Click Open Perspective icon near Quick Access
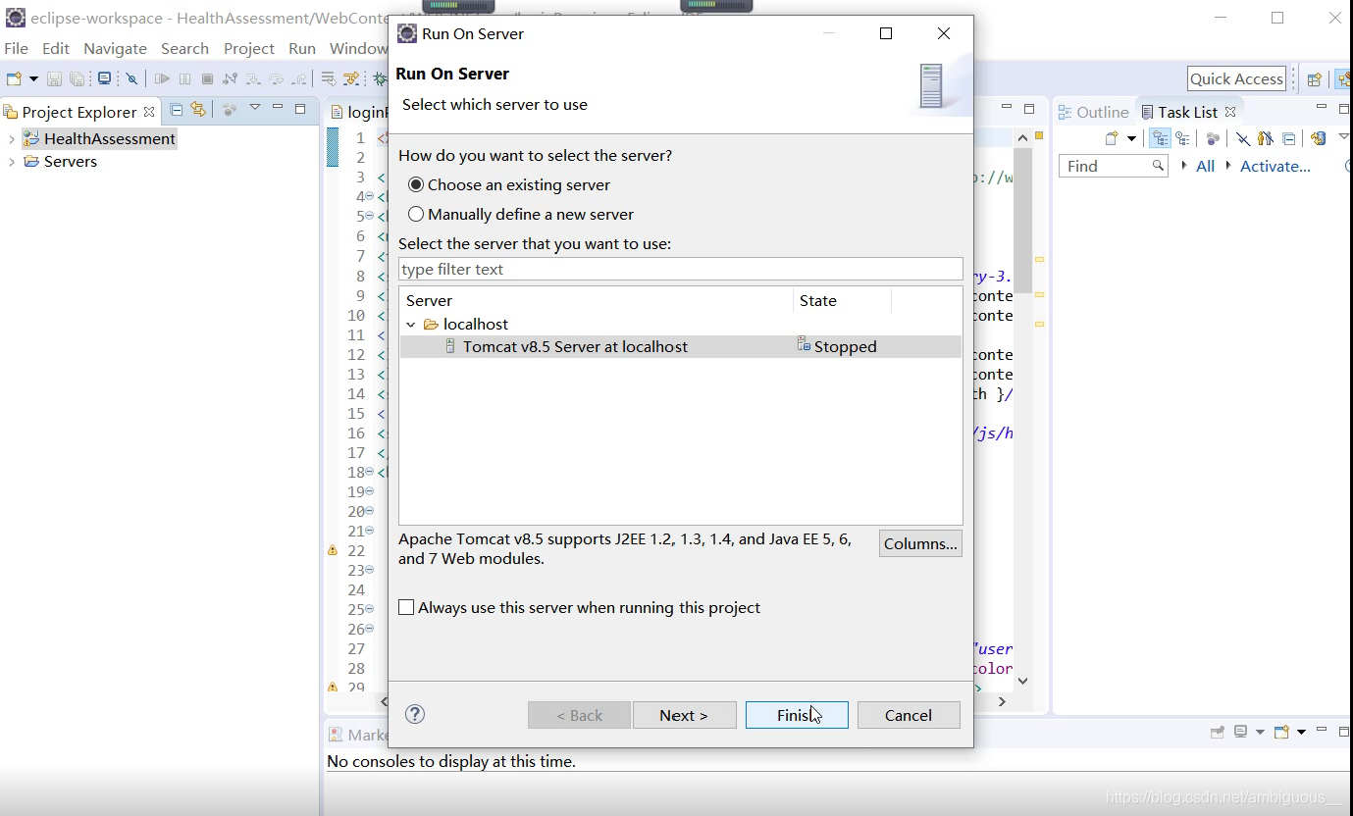This screenshot has width=1353, height=816. click(x=1315, y=79)
